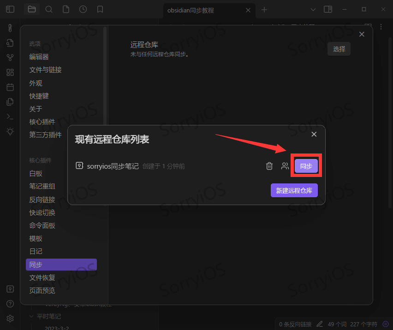
Task: Delete the sorryios同步笔记 repository via trash icon
Action: [269, 166]
